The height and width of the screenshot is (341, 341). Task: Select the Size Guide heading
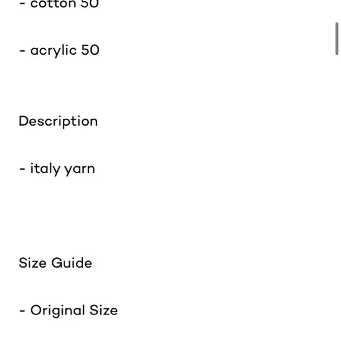coord(55,263)
